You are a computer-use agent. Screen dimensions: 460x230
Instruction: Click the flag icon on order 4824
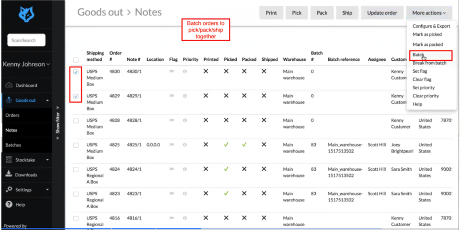(x=172, y=169)
